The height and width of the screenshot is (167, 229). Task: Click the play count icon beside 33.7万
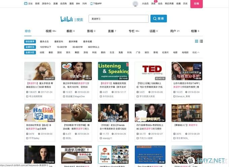coord(138,134)
